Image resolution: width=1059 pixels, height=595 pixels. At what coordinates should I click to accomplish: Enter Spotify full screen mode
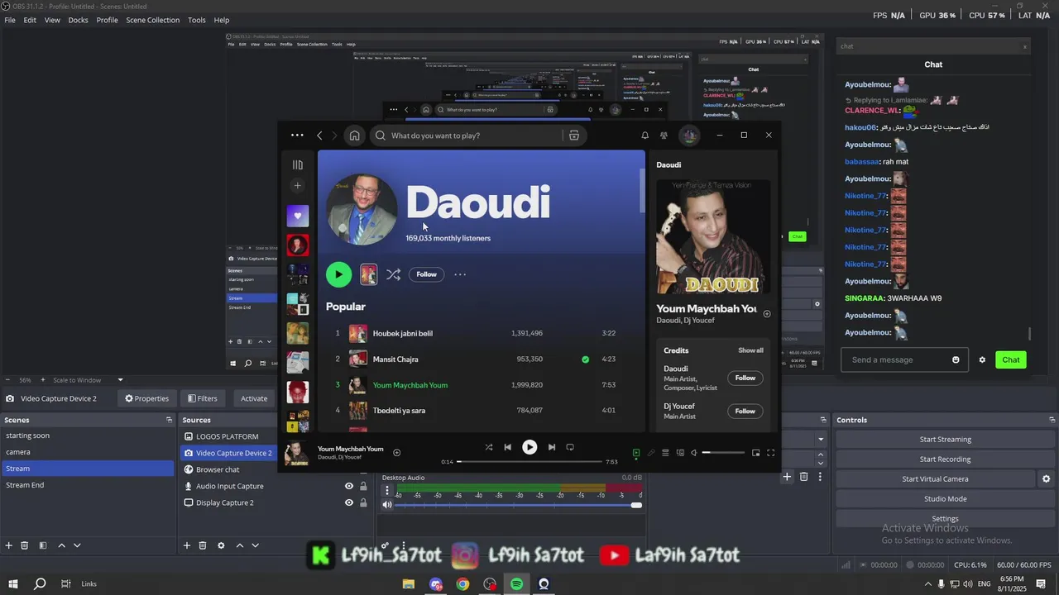770,453
